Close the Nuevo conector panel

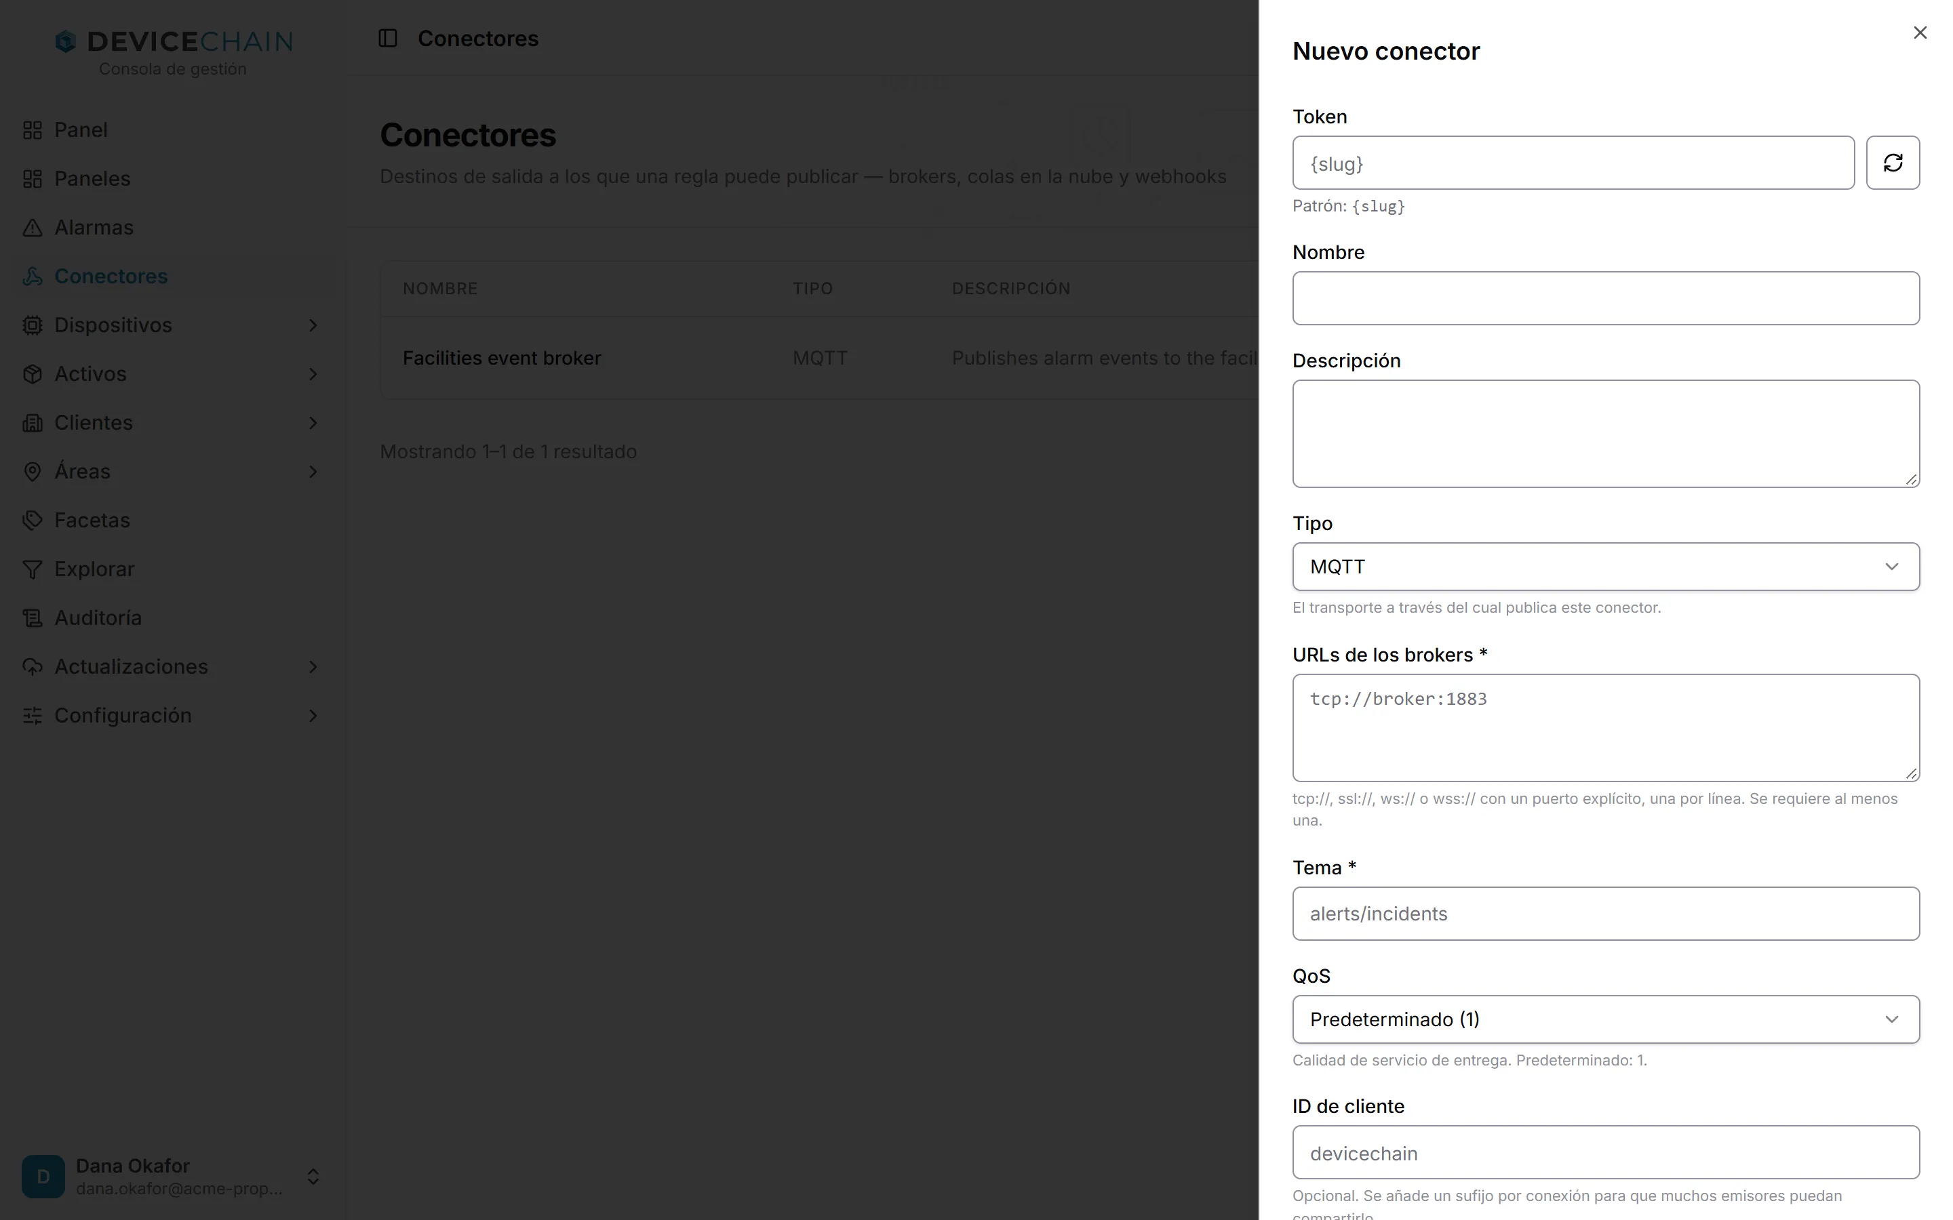[x=1920, y=33]
